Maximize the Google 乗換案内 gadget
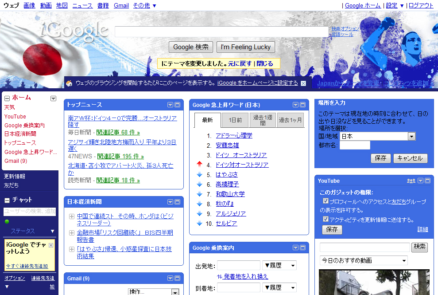 click(x=303, y=248)
